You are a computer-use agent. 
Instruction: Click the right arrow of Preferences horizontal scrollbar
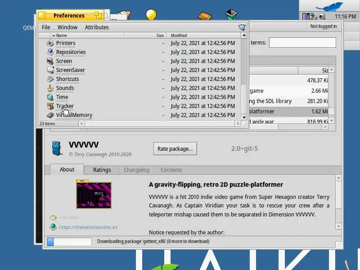(x=238, y=123)
